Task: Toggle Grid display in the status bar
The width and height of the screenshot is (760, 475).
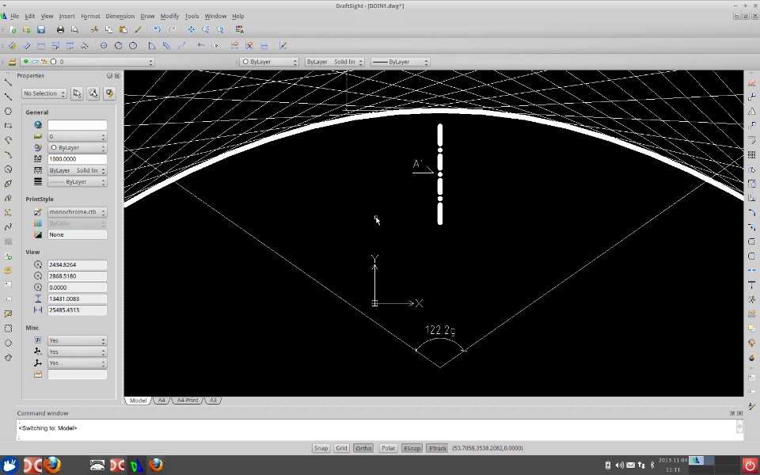Action: click(341, 448)
